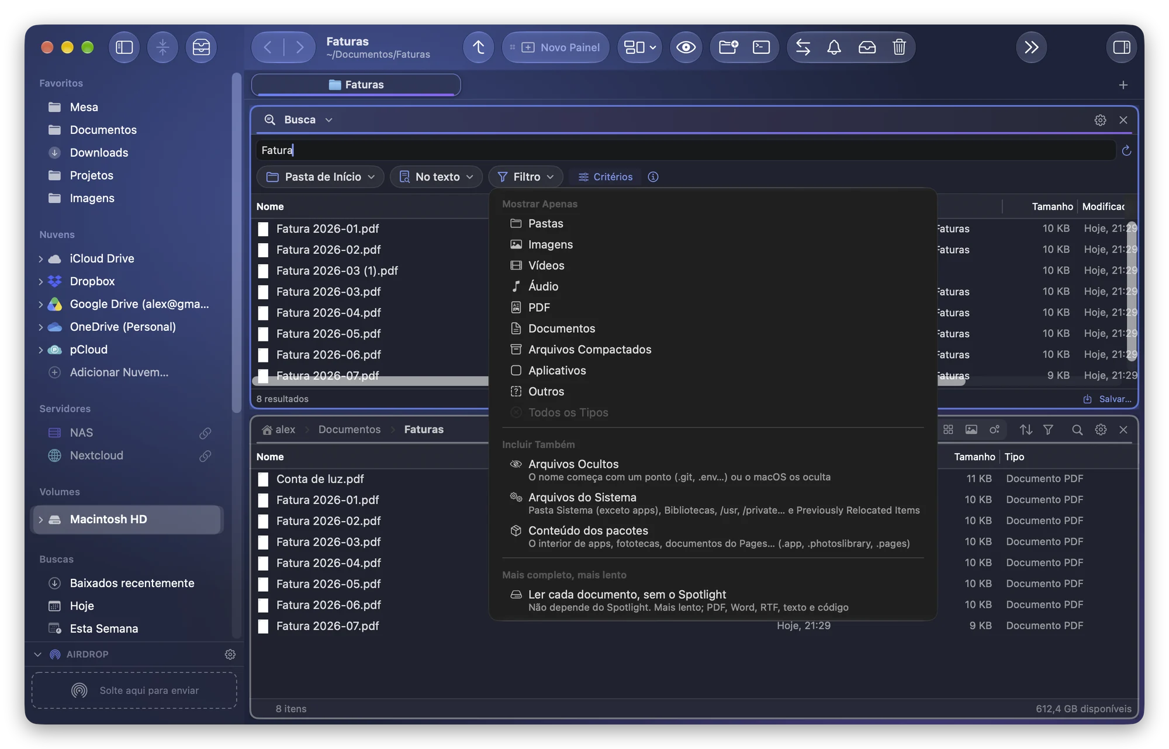The image size is (1169, 749).
Task: Go to parent folder arrow
Action: click(478, 47)
